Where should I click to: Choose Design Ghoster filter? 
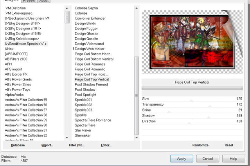pyautogui.click(x=86, y=34)
